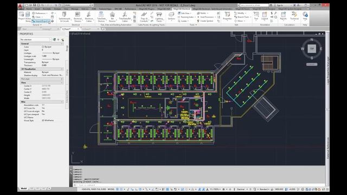Open the Nodes dropdown in Tools panel

[203, 13]
